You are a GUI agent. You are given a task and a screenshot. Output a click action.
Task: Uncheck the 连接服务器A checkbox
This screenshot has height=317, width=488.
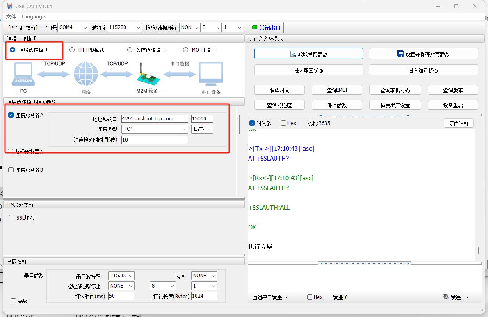(11, 115)
